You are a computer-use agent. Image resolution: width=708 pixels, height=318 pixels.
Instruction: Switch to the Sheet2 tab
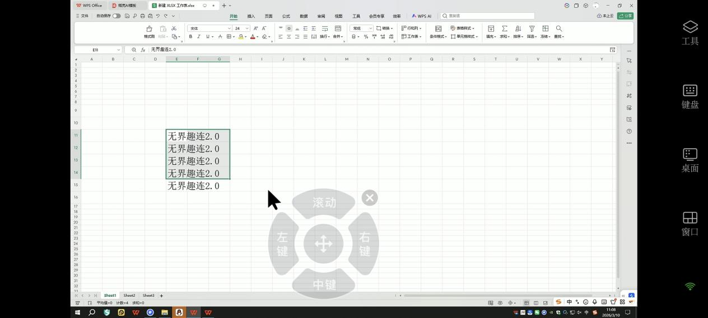[129, 296]
